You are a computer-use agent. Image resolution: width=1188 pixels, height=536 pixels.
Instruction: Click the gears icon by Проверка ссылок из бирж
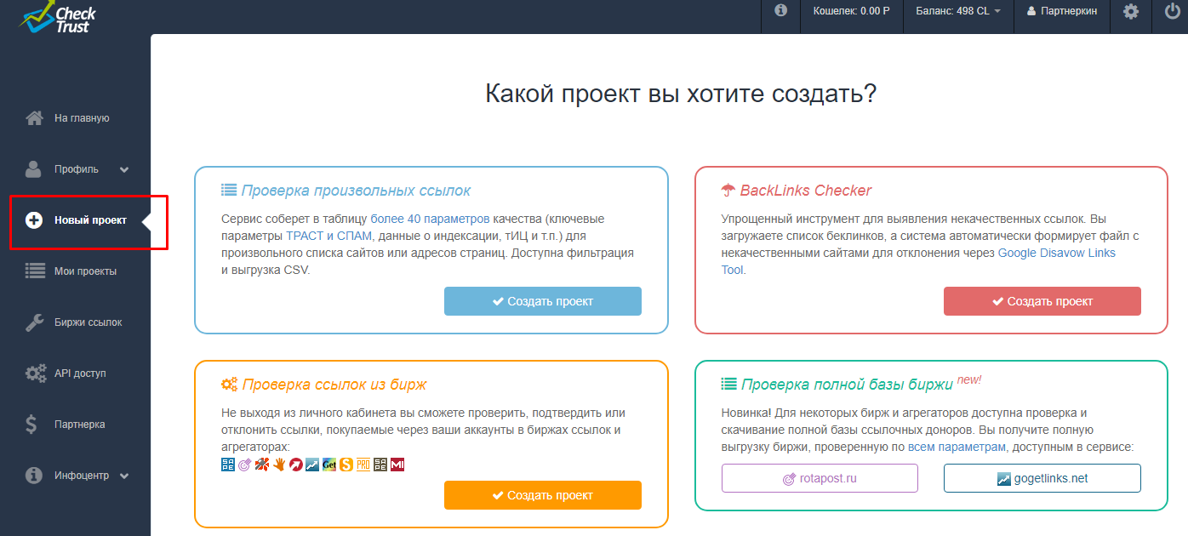click(x=229, y=385)
